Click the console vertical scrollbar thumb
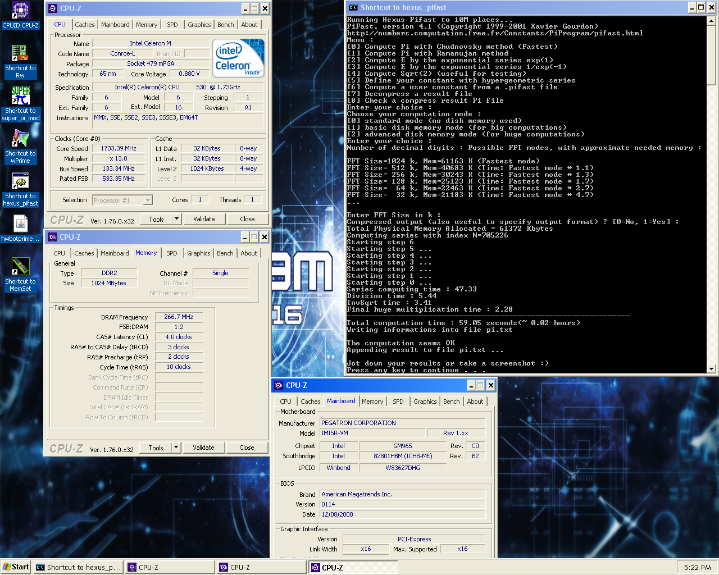 click(x=711, y=55)
